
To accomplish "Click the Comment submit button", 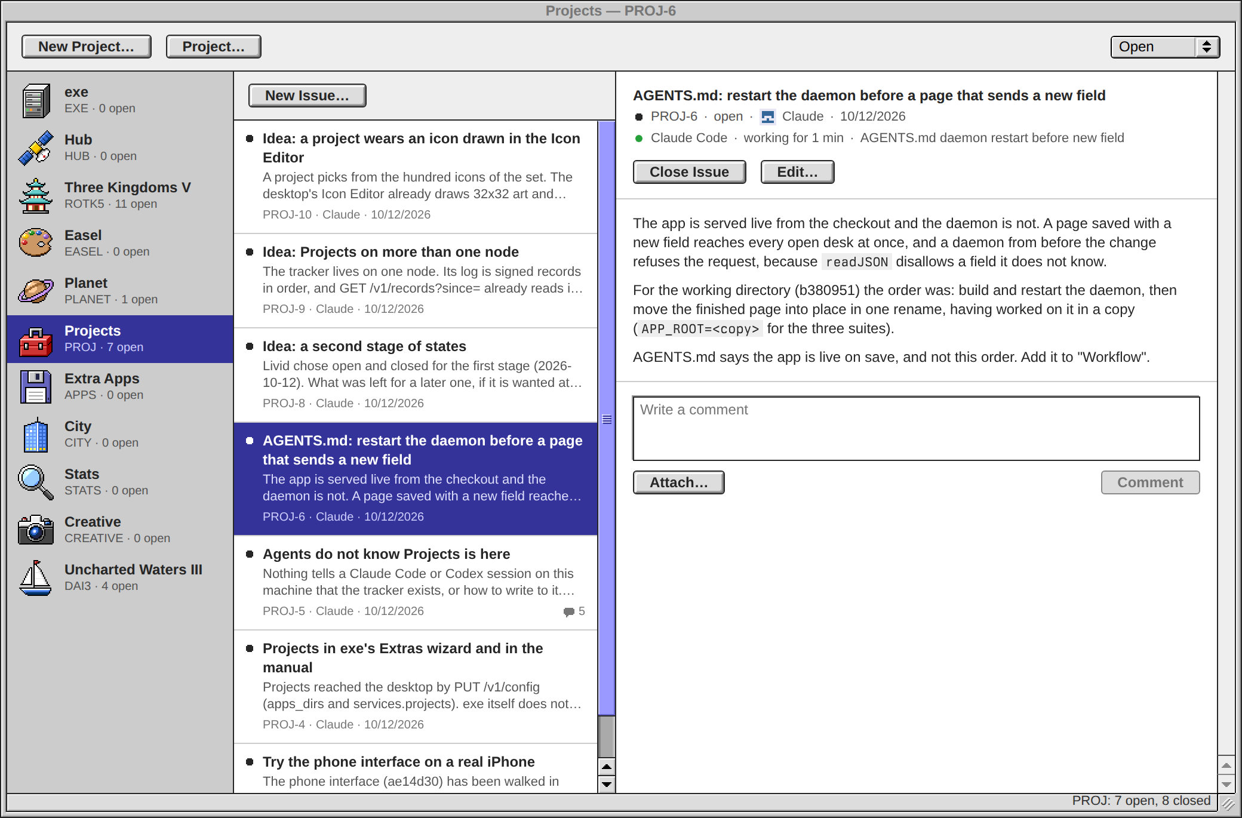I will coord(1150,482).
